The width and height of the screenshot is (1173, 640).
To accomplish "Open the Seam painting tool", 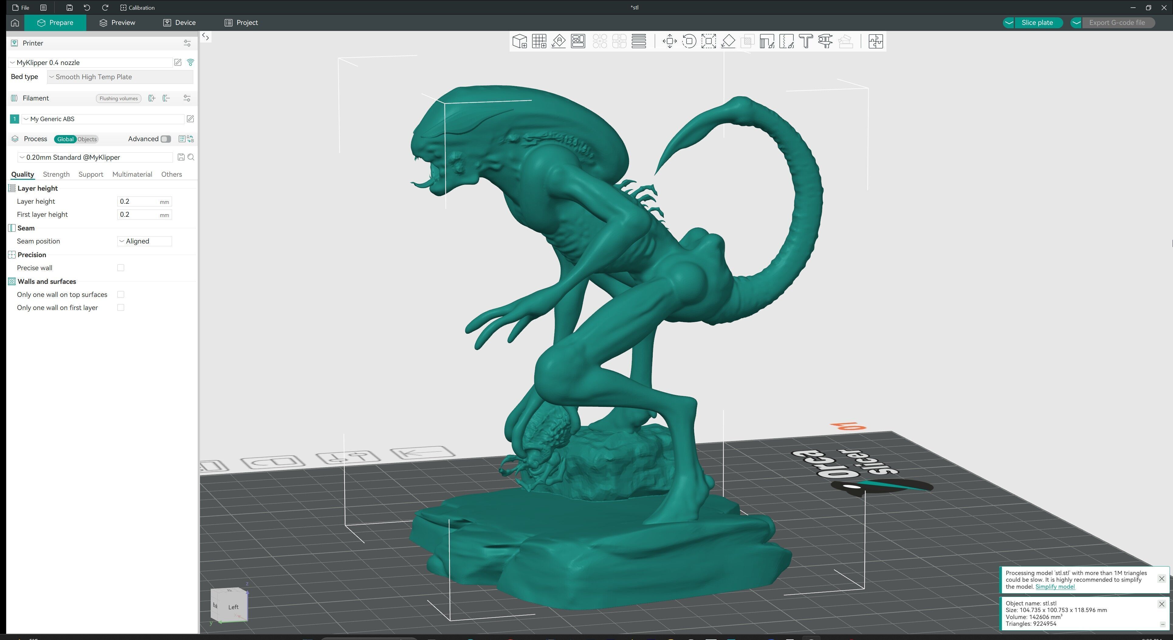I will coord(787,41).
